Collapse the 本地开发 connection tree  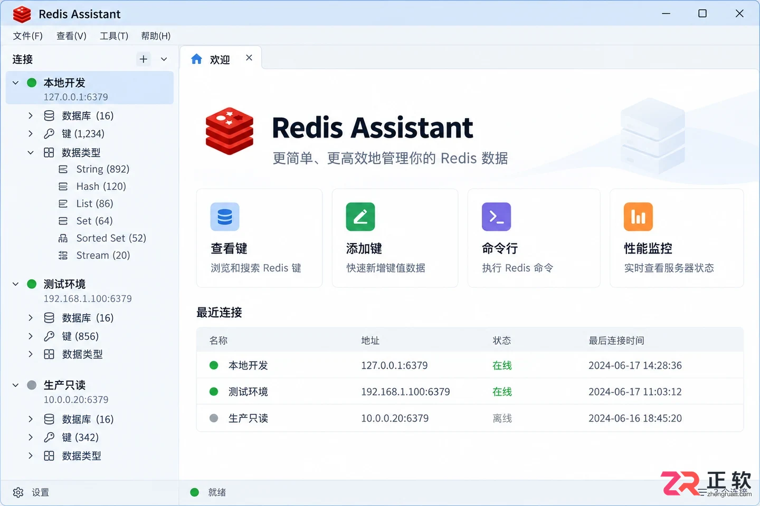(x=16, y=83)
